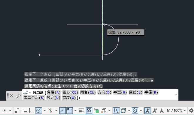Select the 圆心(CE) center option
The width and height of the screenshot is (194, 115).
70,92
